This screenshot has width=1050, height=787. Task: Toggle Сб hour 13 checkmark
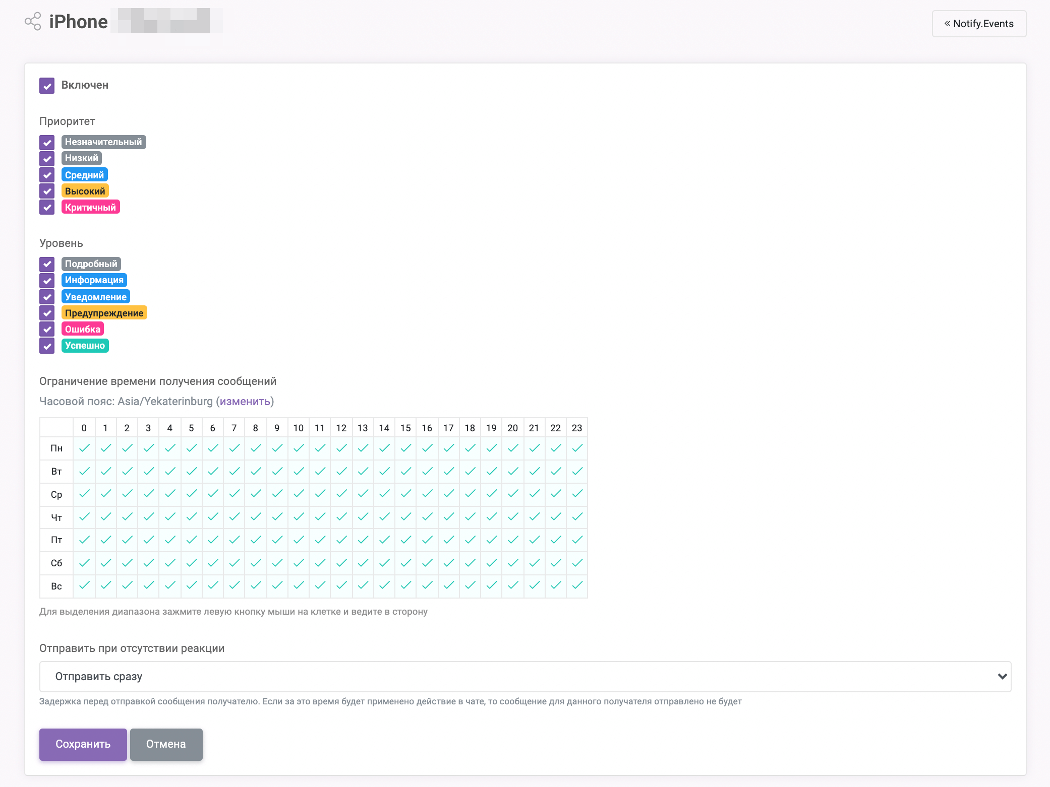[x=363, y=563]
